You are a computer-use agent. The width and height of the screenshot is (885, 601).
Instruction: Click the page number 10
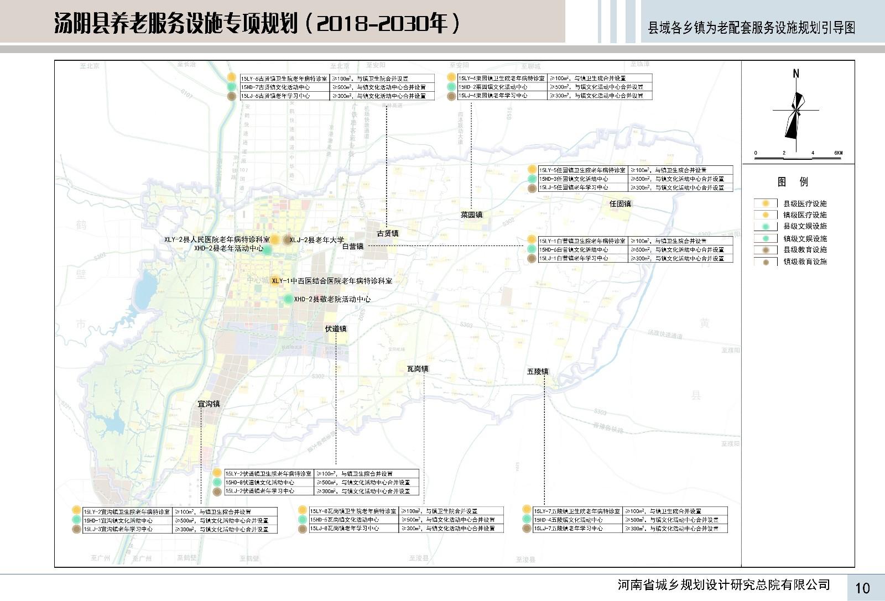862,588
